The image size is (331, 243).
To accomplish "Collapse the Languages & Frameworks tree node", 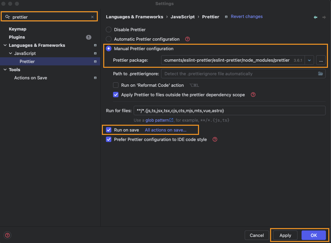I will 5,45.
